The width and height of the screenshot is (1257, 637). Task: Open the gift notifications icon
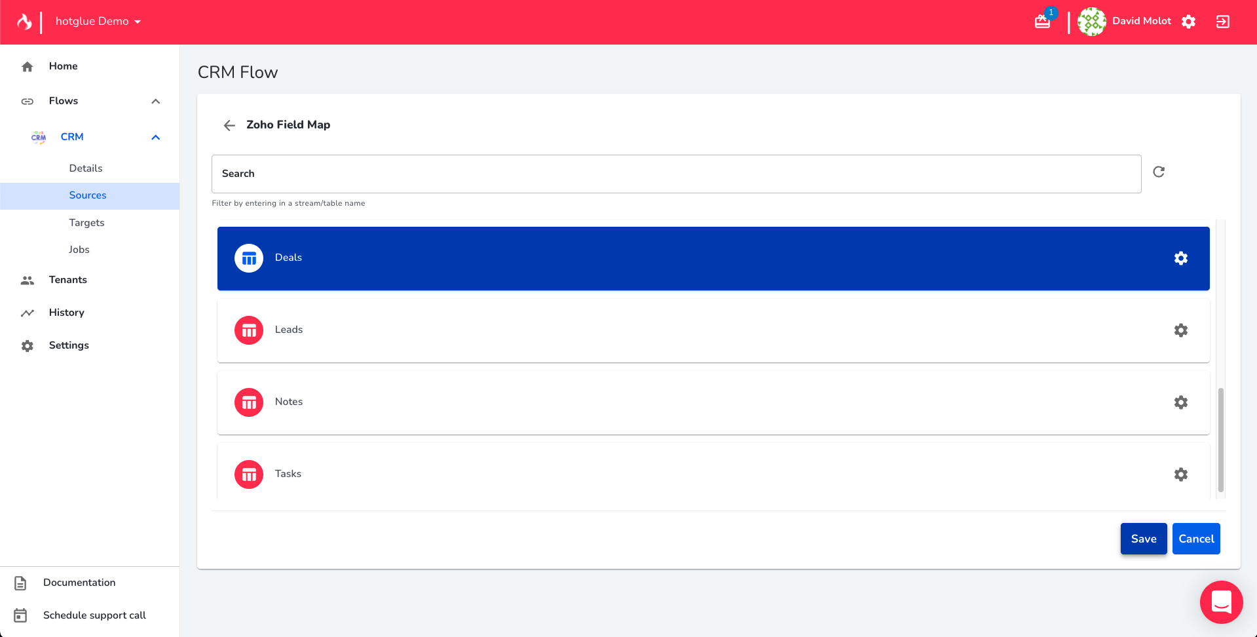pos(1042,22)
